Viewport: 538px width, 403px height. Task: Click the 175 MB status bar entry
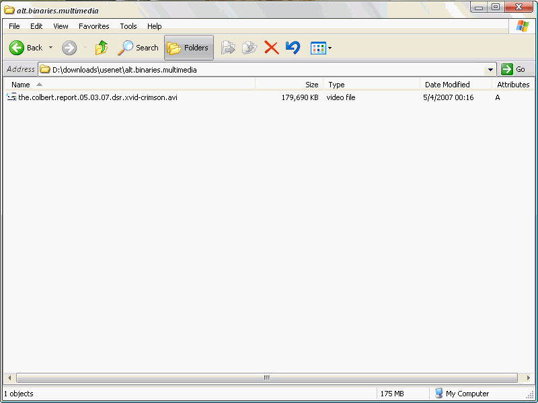coord(392,394)
